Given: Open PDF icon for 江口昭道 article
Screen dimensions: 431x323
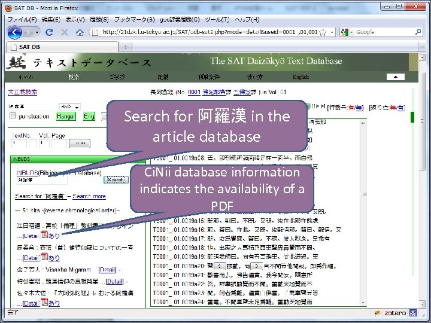Looking at the screenshot, I should [x=44, y=235].
